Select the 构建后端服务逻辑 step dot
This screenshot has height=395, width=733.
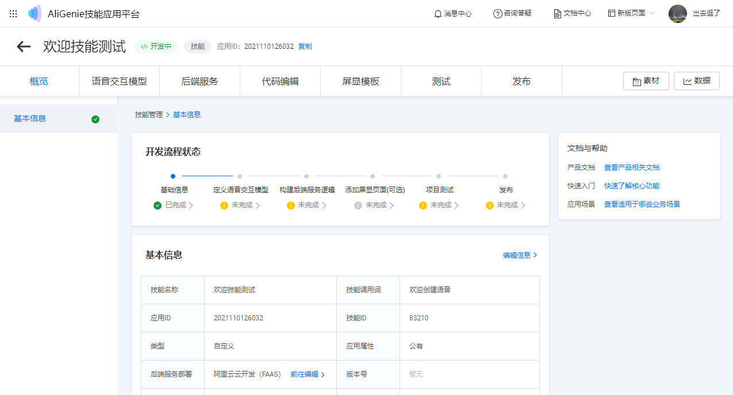point(306,176)
